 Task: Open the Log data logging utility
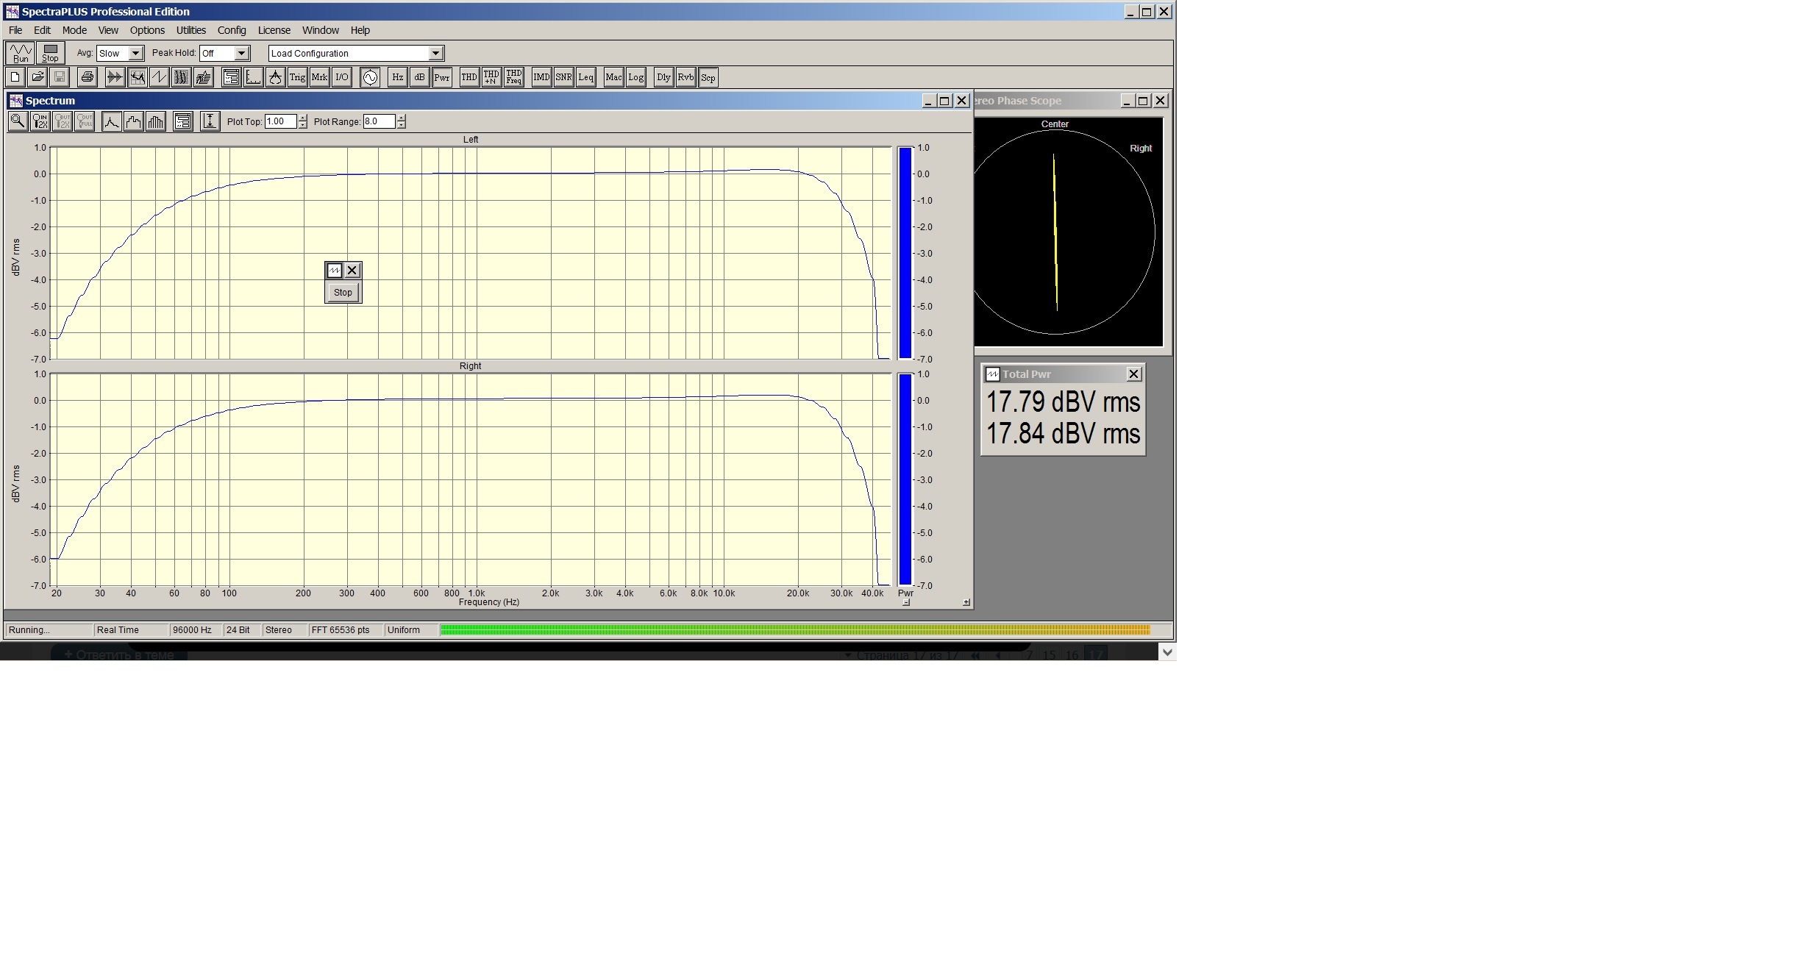click(635, 77)
